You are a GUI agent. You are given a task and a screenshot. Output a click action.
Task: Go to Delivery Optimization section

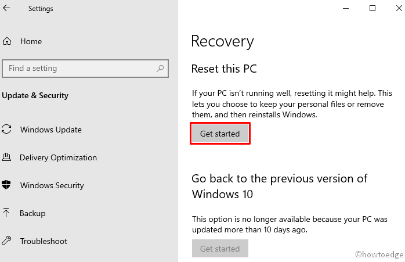[x=58, y=157]
